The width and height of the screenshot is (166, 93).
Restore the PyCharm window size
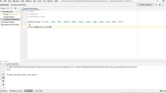pos(163,1)
